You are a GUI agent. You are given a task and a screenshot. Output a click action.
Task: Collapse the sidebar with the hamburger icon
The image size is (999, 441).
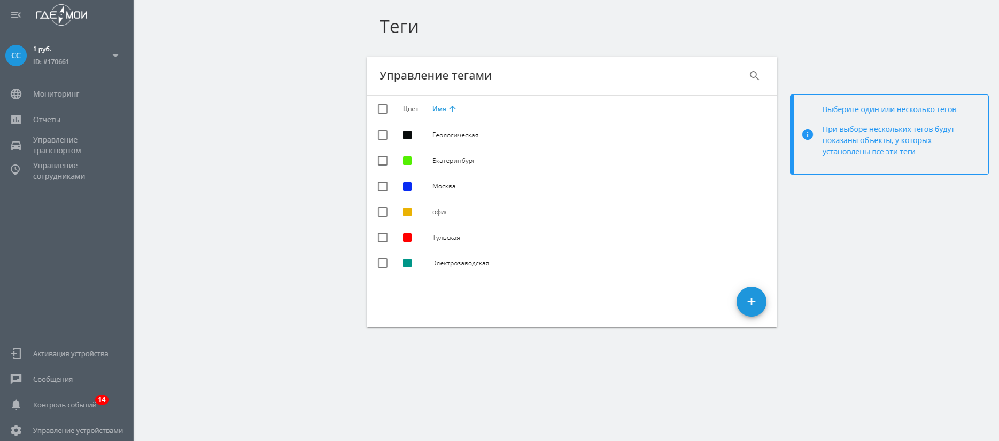coord(16,15)
